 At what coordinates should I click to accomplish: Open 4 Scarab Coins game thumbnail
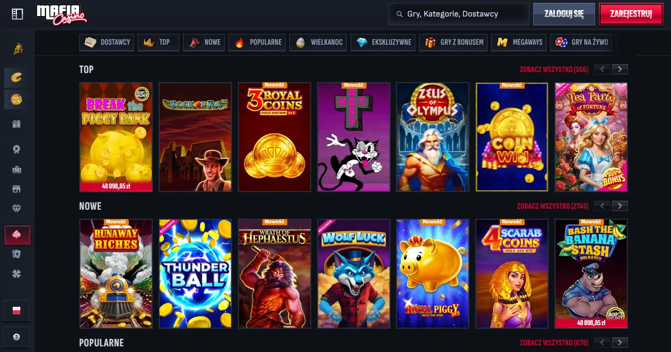click(512, 274)
